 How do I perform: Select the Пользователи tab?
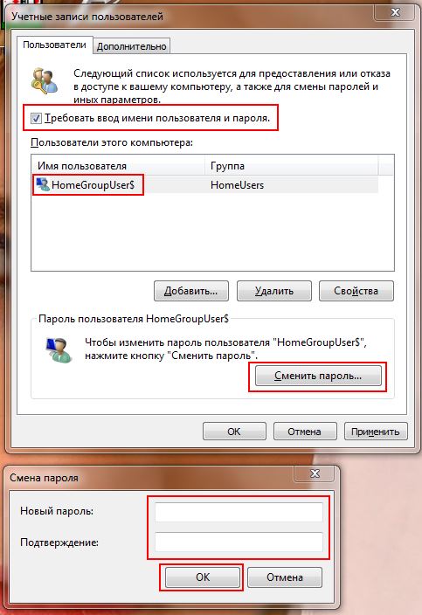pos(54,45)
